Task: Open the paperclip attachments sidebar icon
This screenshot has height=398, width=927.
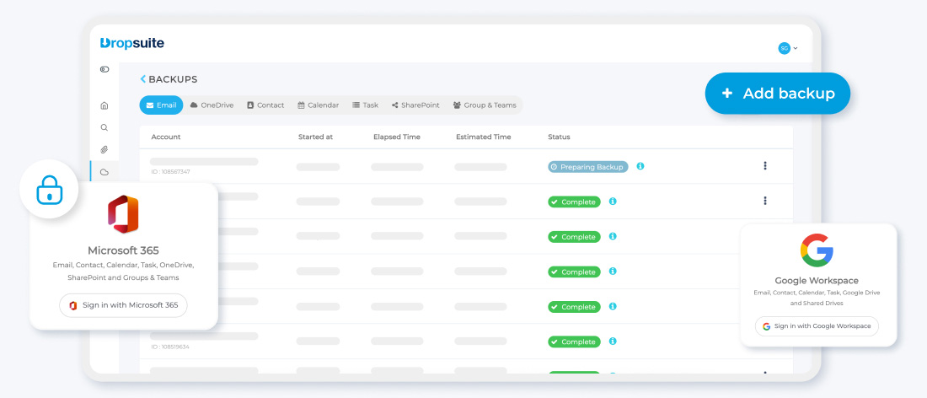Action: [x=104, y=149]
